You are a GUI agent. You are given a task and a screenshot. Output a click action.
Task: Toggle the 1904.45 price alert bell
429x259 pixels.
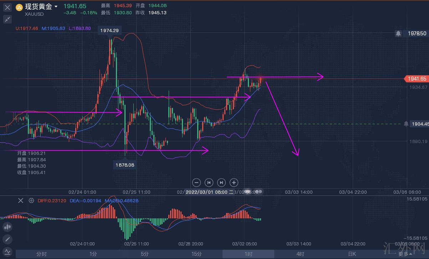[x=406, y=124]
